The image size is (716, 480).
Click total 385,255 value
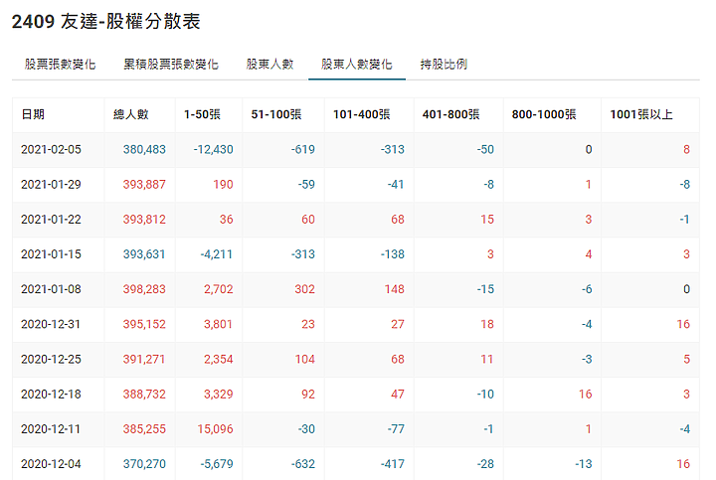coord(144,429)
